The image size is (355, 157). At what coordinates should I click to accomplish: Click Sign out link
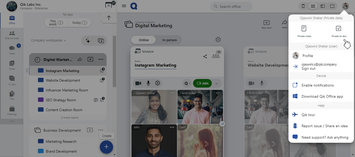(308, 69)
